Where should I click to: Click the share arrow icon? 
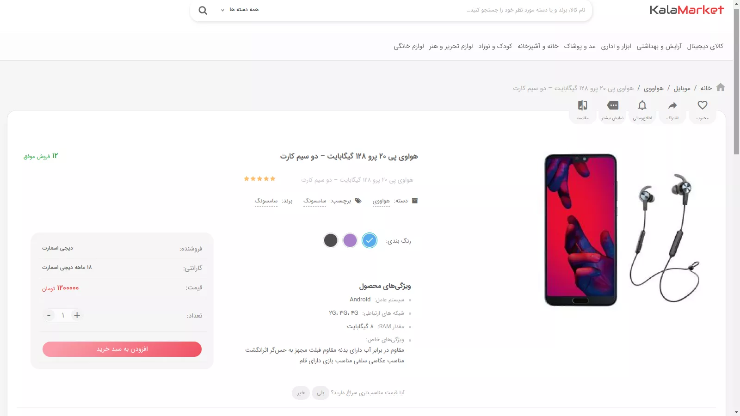point(672,105)
